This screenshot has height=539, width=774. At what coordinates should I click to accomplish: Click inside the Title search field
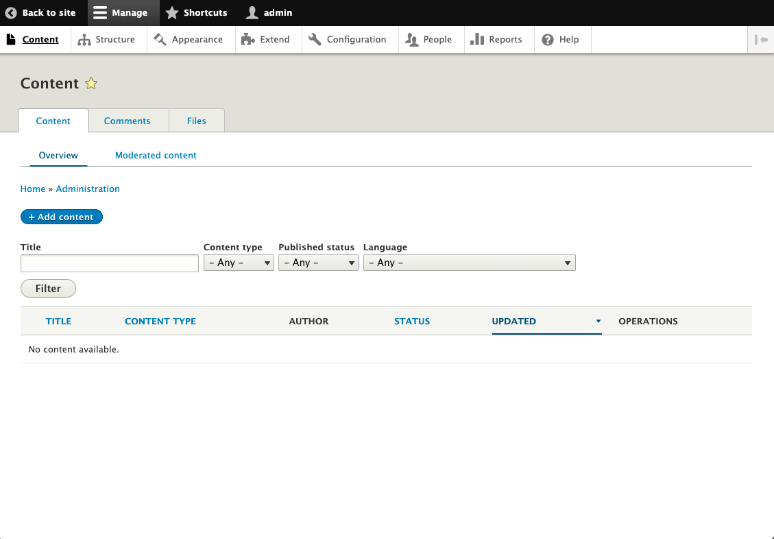click(109, 263)
